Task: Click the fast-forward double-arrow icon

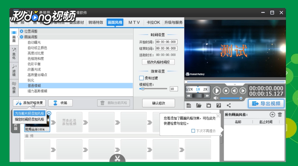Action: coord(207,96)
